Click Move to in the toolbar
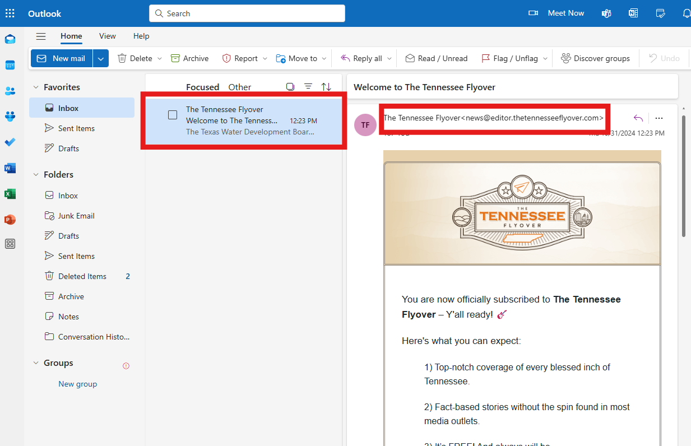Image resolution: width=691 pixels, height=446 pixels. tap(296, 58)
